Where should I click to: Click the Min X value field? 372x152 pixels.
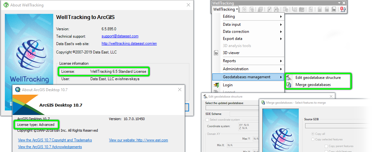(x=243, y=145)
